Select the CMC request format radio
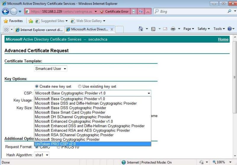 pyautogui.click(x=36, y=147)
